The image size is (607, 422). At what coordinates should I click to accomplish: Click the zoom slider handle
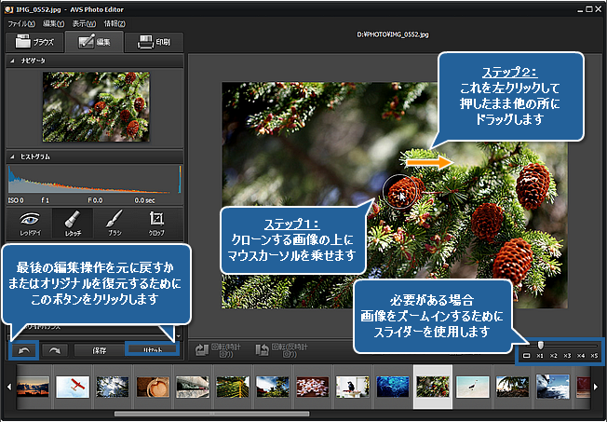[541, 346]
